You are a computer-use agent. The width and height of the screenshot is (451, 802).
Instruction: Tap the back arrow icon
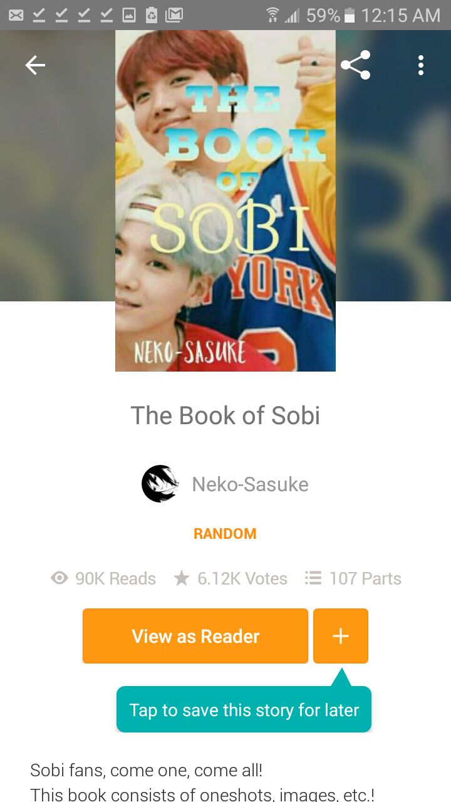(x=35, y=65)
